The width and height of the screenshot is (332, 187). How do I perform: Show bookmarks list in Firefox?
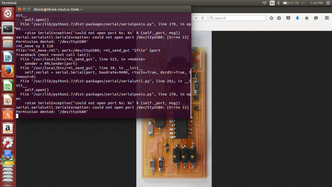[x=279, y=18]
